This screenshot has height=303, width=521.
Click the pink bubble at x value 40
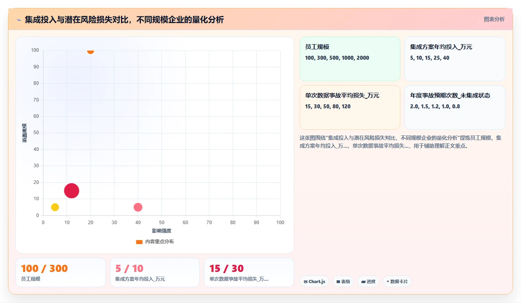pyautogui.click(x=138, y=207)
